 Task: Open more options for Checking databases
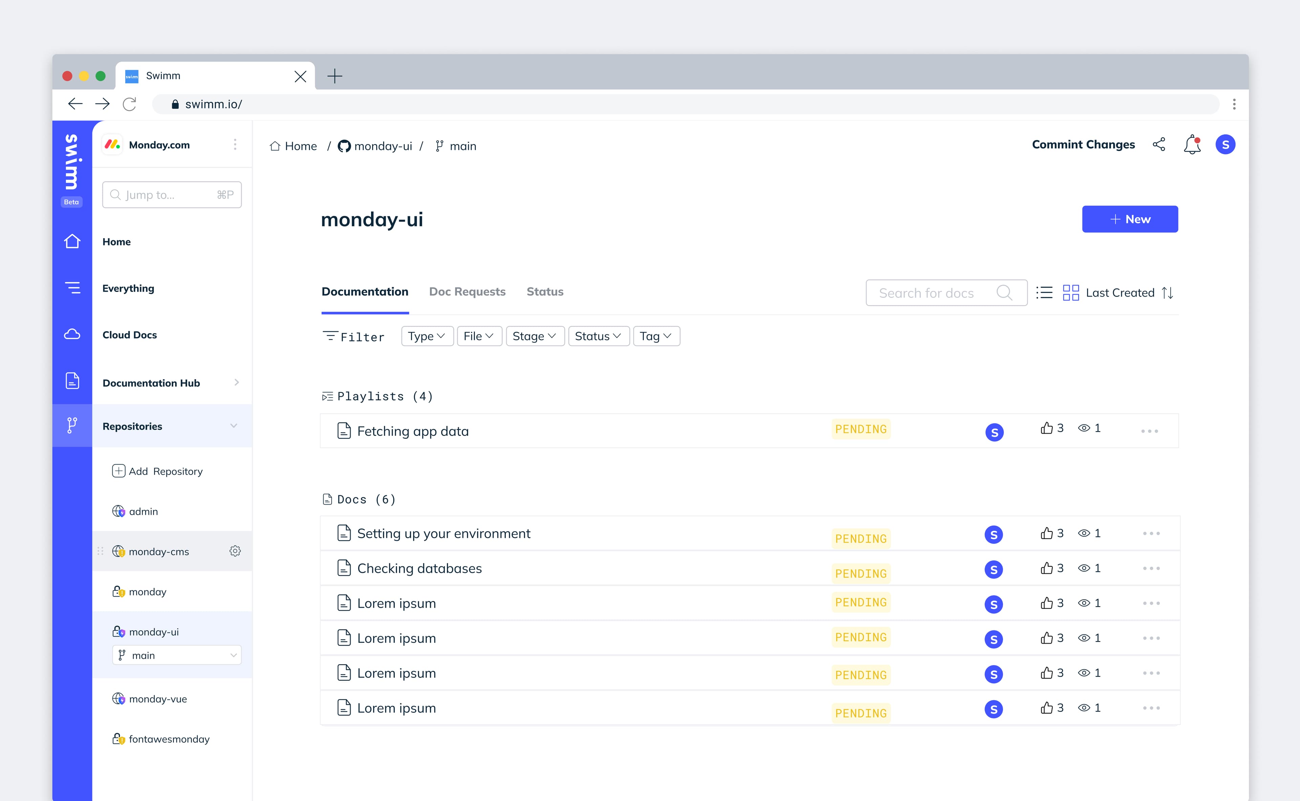point(1151,568)
